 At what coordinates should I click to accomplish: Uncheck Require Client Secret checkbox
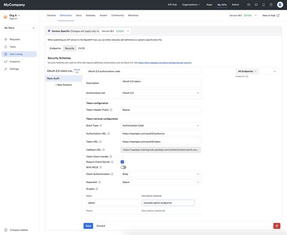[122, 162]
